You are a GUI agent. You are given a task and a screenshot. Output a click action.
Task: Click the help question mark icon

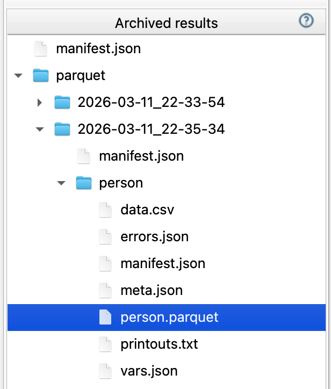pos(306,21)
